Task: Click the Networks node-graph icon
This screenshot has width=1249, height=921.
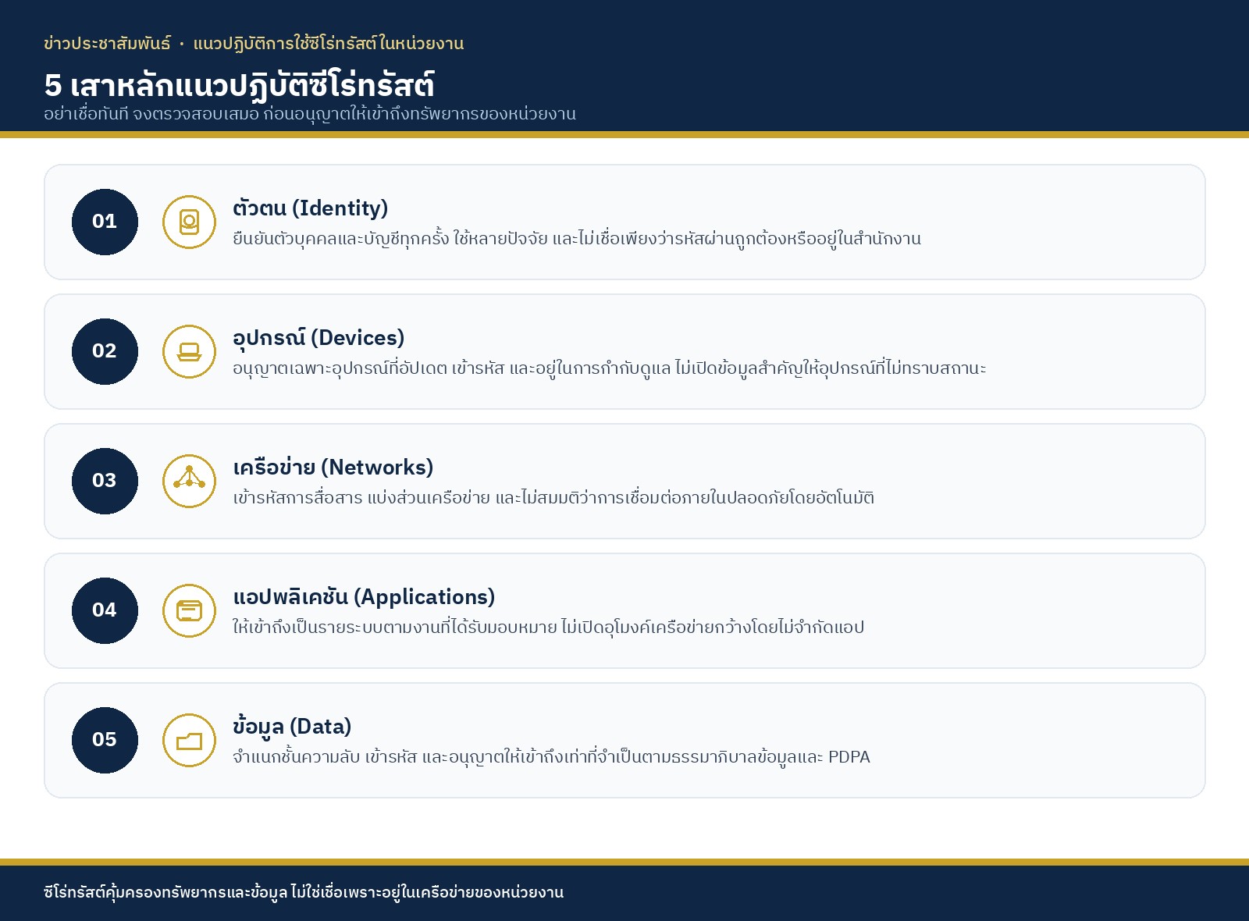Action: pyautogui.click(x=189, y=481)
